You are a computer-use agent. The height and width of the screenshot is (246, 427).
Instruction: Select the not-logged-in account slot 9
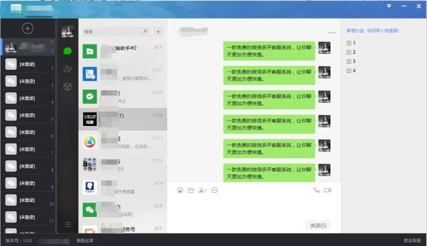coord(28,183)
